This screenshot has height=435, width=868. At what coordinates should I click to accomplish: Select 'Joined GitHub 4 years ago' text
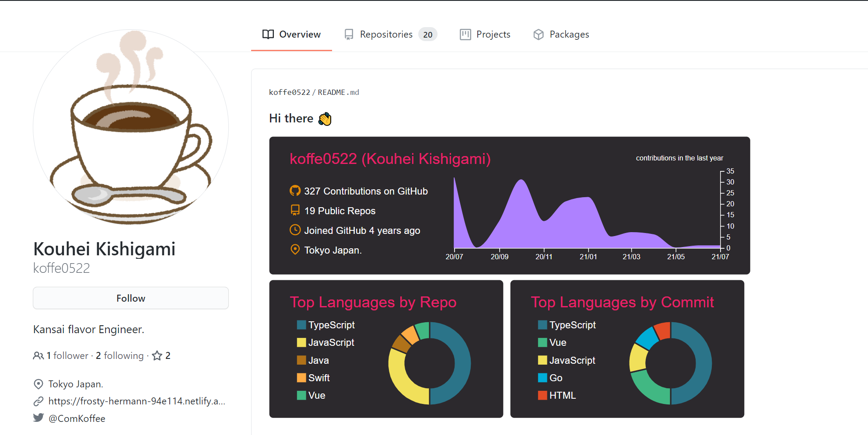click(362, 231)
